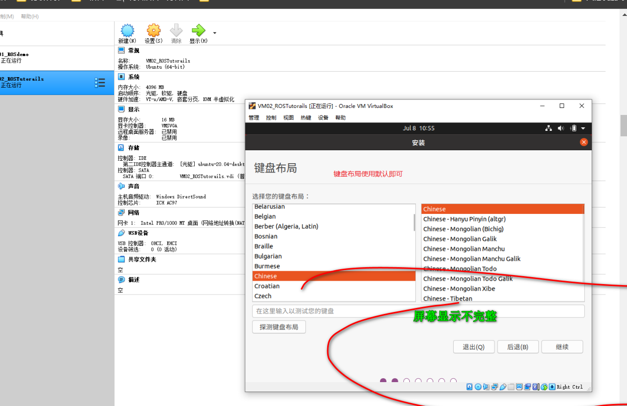
Task: Choose Chinese - Mongolian Xibe
Action: point(502,289)
